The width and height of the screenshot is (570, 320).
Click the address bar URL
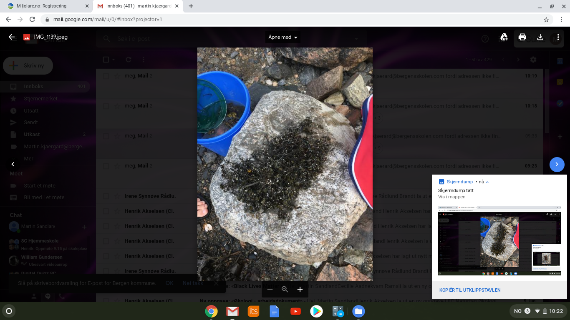pyautogui.click(x=108, y=20)
